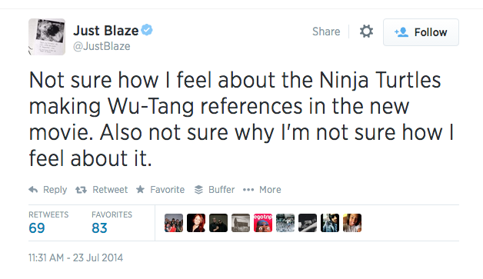Click the Buffer stack icon
The width and height of the screenshot is (483, 279).
tap(198, 190)
